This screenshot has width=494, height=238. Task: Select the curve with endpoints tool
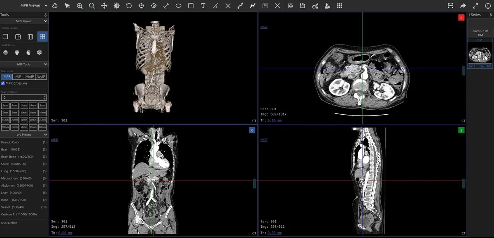click(x=240, y=6)
